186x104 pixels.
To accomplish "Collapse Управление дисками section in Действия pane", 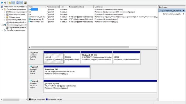I will coord(184,10).
